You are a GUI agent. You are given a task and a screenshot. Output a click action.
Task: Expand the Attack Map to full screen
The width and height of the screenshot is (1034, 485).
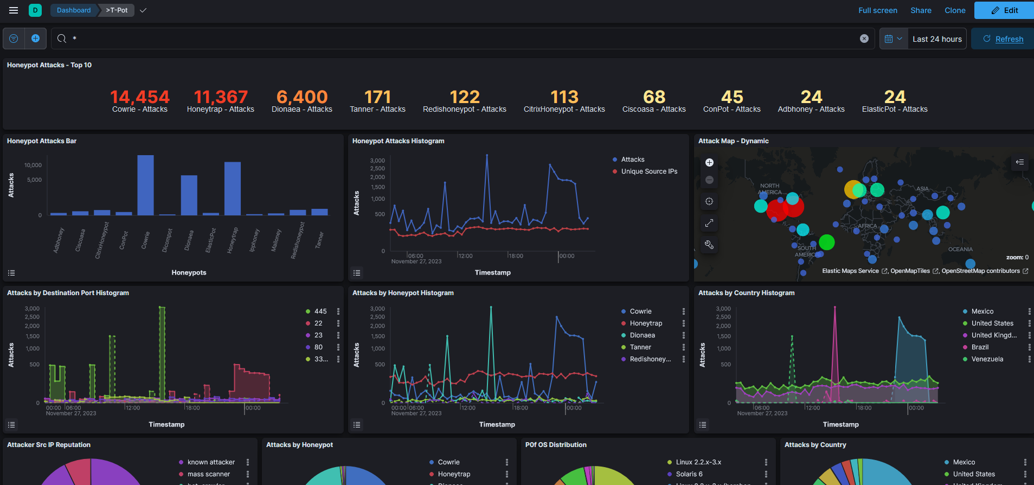(709, 223)
